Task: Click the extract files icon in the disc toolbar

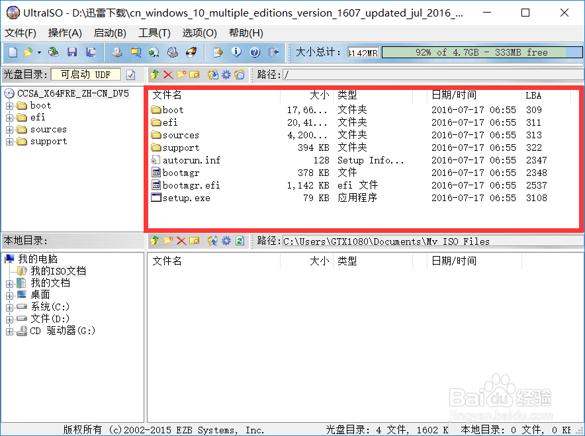Action: pos(213,75)
